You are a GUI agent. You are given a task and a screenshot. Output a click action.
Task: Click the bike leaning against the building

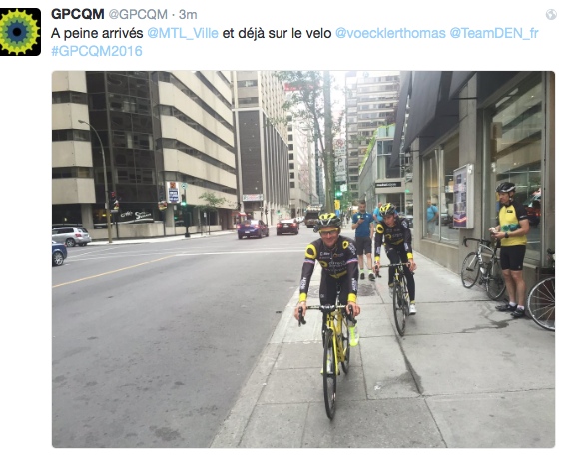483,268
